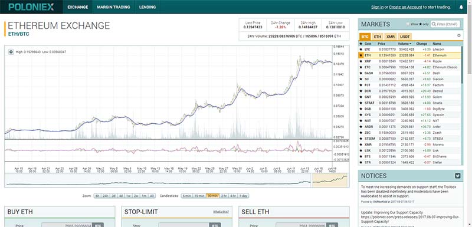Screen dimensions: 472x227
Task: Sort markets by Name column header
Action: click(x=437, y=44)
